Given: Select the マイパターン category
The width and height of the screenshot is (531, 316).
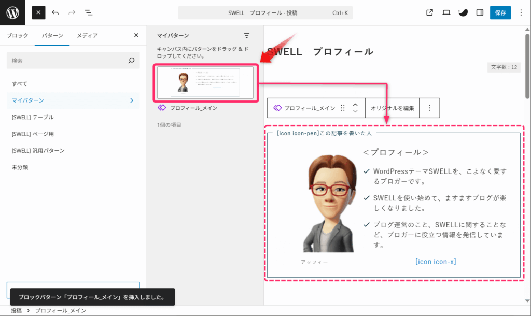Looking at the screenshot, I should pyautogui.click(x=73, y=100).
